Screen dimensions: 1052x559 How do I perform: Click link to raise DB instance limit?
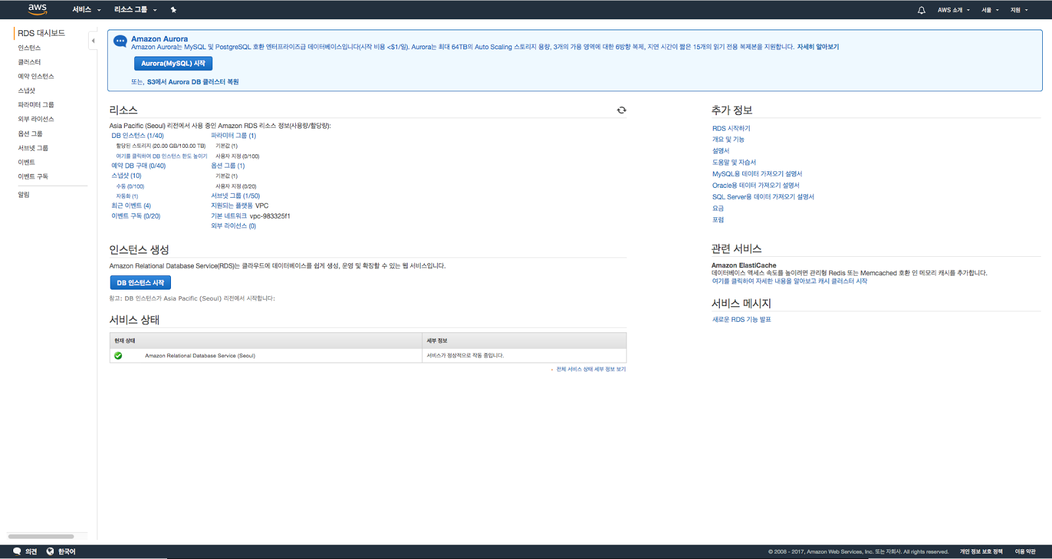[x=162, y=156]
